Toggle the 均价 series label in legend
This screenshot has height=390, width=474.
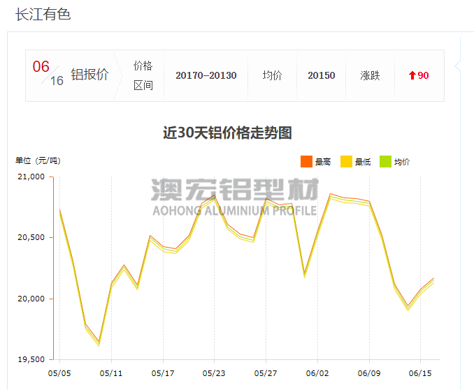click(x=402, y=162)
